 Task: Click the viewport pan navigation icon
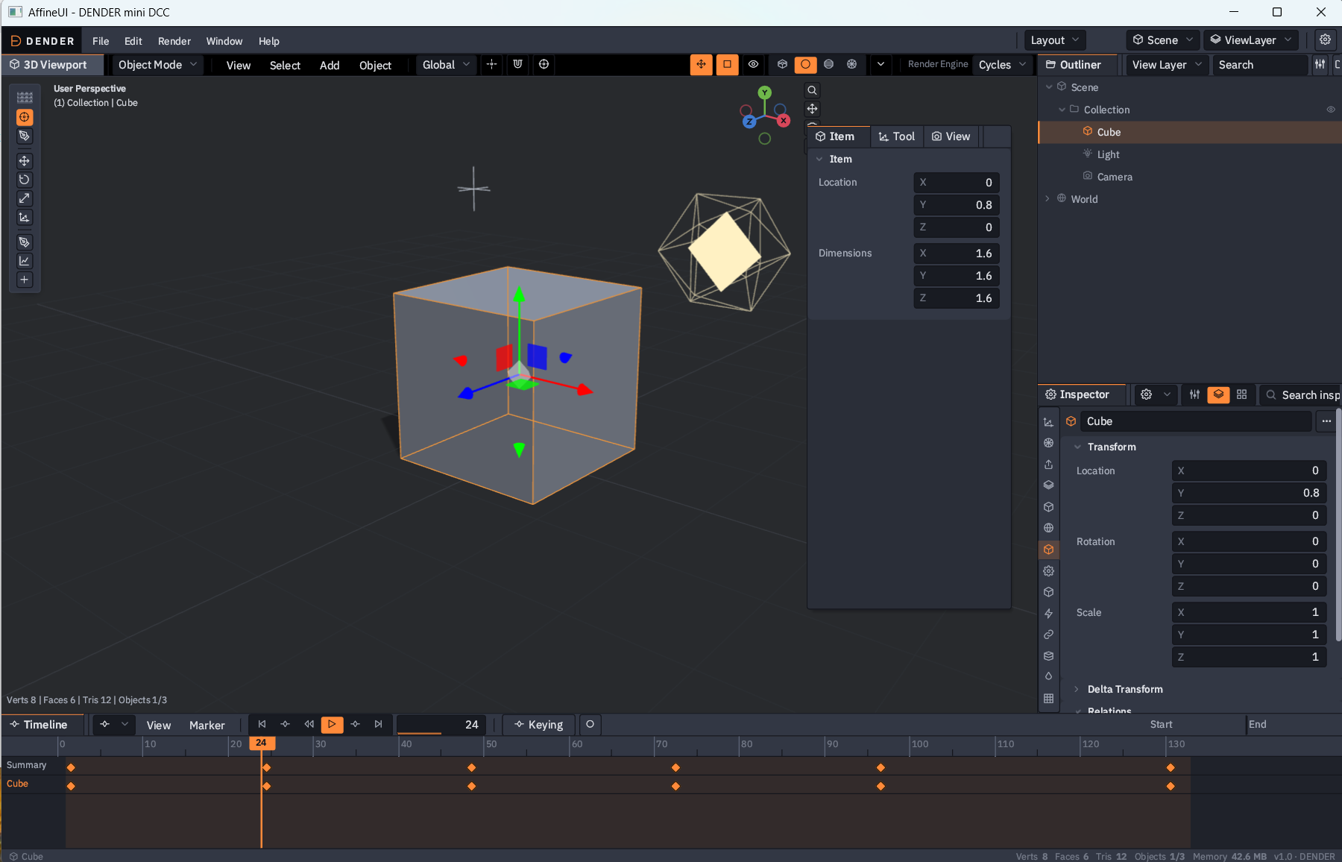812,109
